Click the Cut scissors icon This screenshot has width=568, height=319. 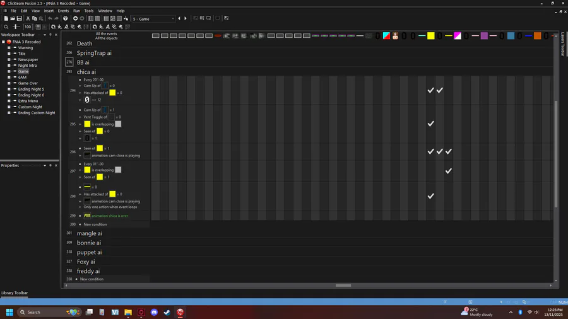click(28, 18)
